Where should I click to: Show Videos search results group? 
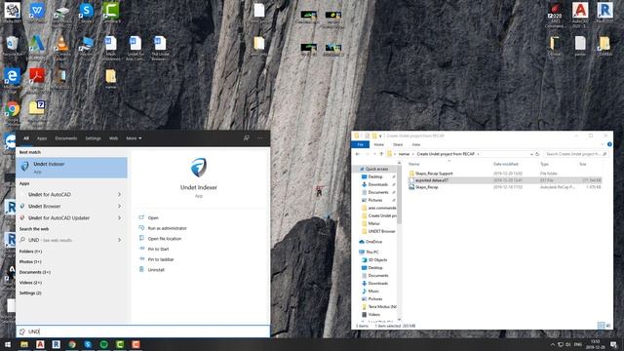[x=30, y=283]
